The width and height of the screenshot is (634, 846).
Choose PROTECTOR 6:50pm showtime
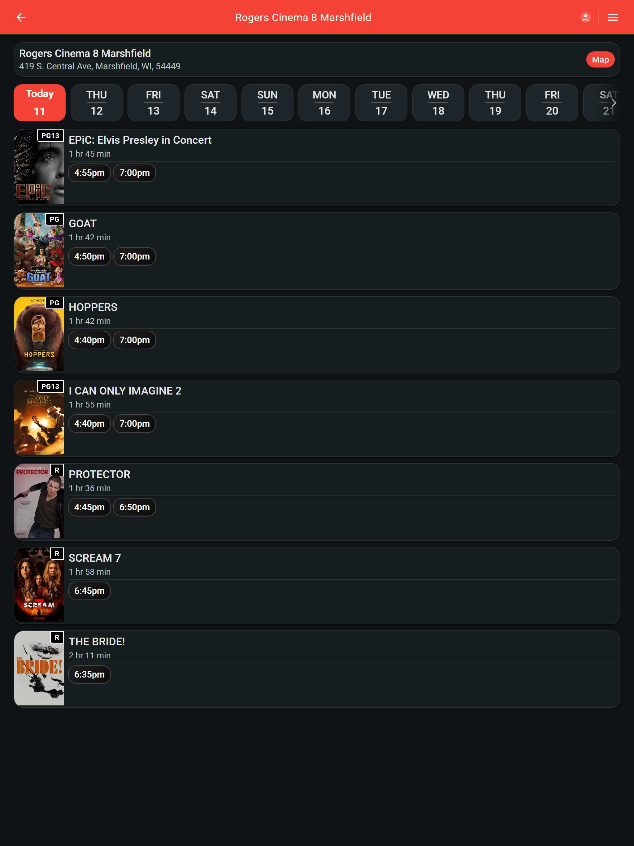[x=135, y=508]
